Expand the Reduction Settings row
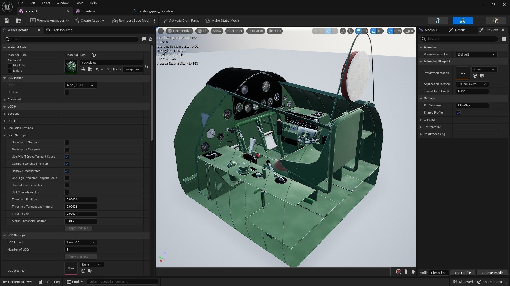Screen dimensions: 510x286 tap(5, 128)
